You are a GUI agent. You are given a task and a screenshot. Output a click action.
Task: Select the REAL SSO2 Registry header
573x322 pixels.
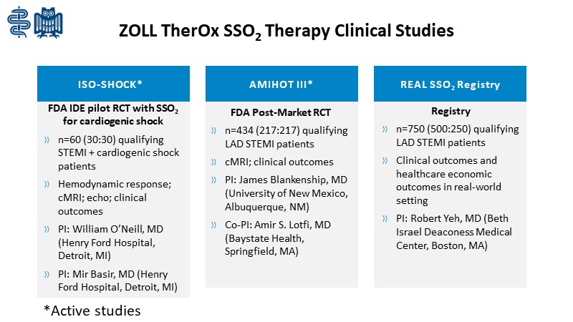click(x=450, y=84)
